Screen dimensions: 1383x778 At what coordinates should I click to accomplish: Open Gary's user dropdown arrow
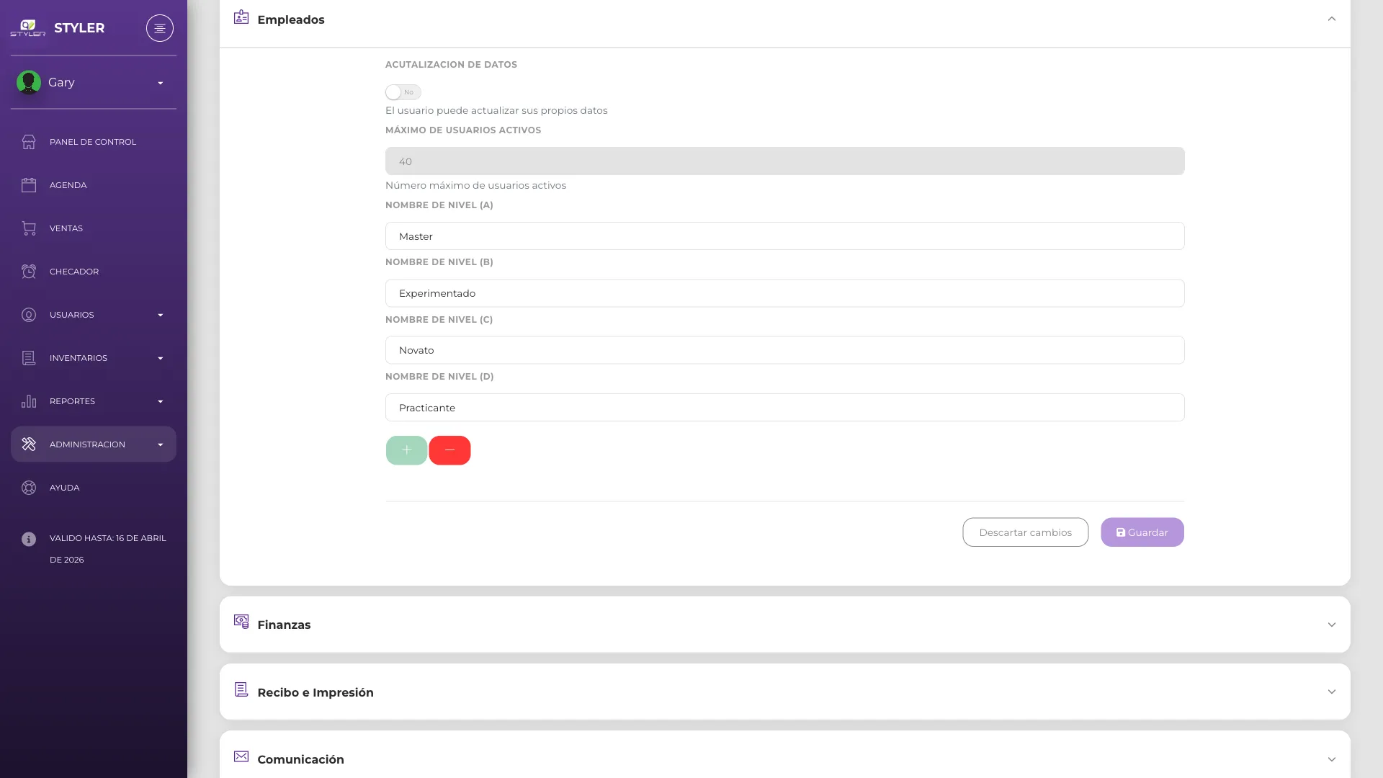pyautogui.click(x=161, y=83)
